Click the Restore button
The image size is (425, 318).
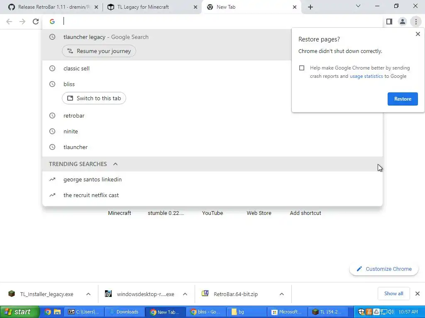click(x=403, y=99)
